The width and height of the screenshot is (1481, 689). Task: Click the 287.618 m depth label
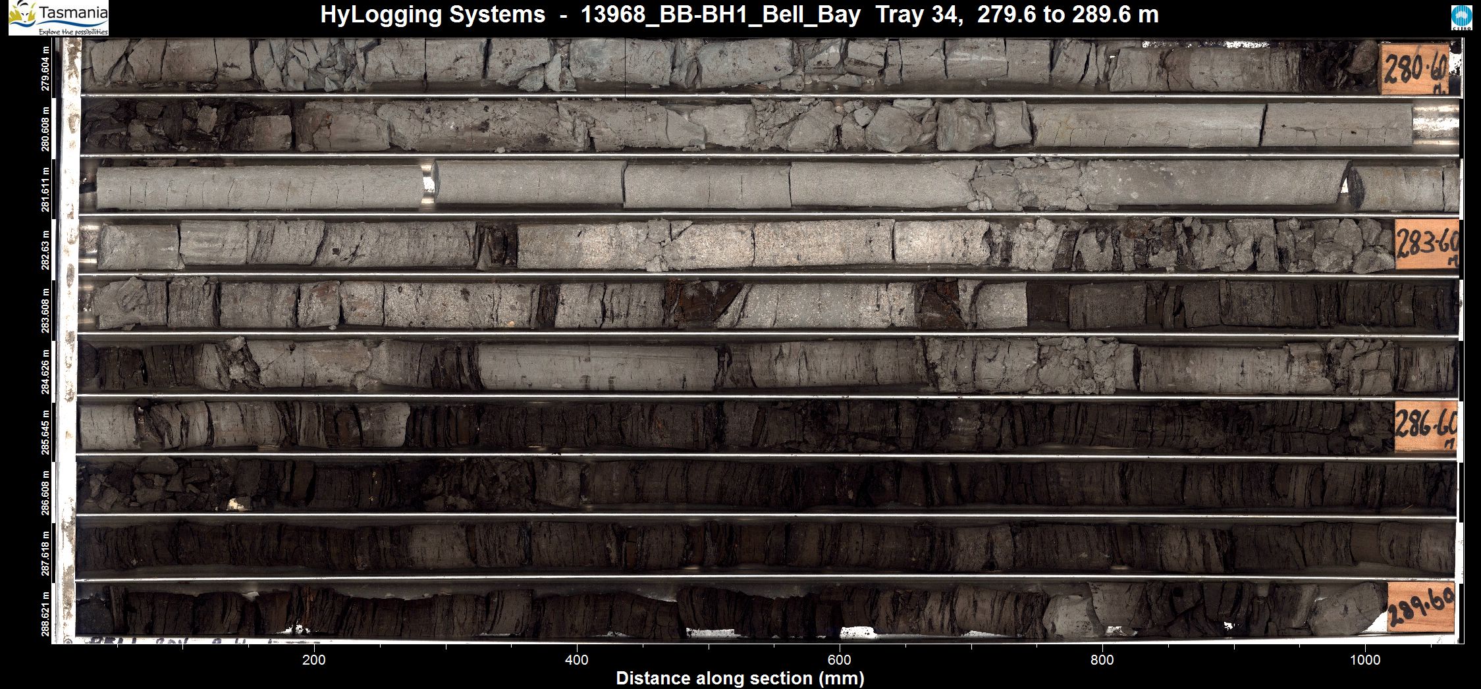click(45, 553)
